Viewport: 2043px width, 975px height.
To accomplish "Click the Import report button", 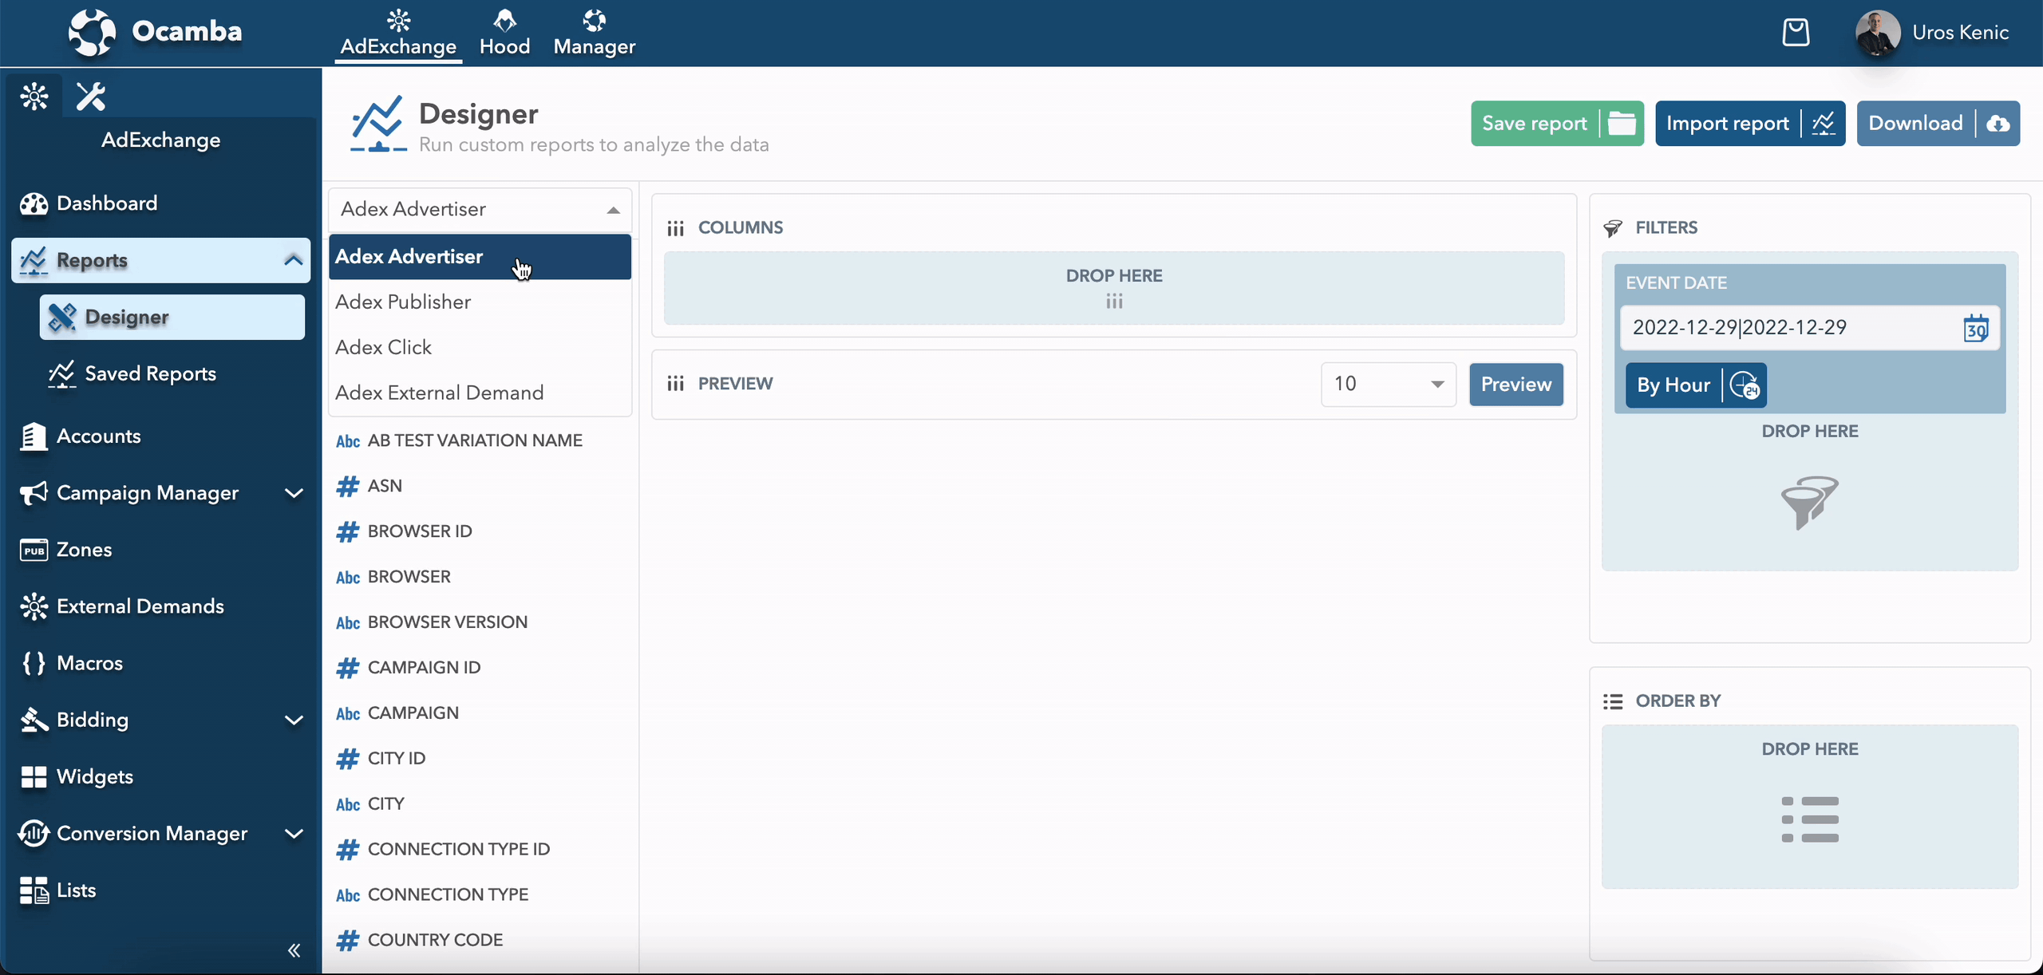I will click(x=1750, y=124).
